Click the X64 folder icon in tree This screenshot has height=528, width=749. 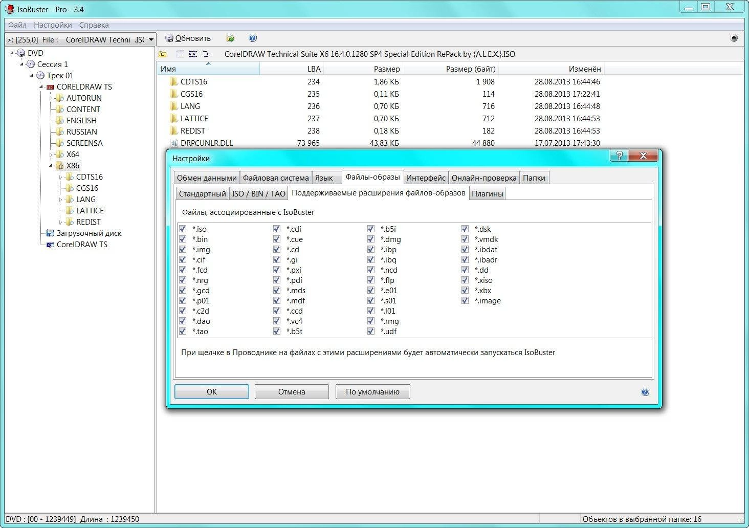tap(60, 154)
